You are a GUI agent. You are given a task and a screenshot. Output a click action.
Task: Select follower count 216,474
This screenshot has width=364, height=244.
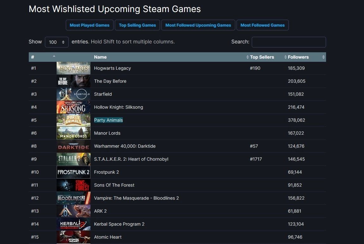click(x=296, y=107)
